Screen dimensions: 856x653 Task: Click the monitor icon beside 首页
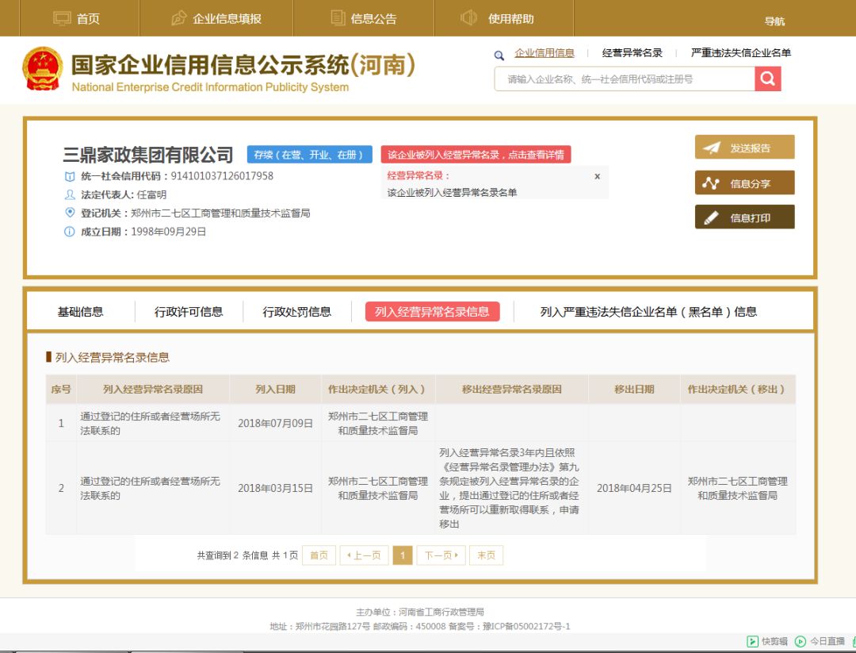click(62, 18)
